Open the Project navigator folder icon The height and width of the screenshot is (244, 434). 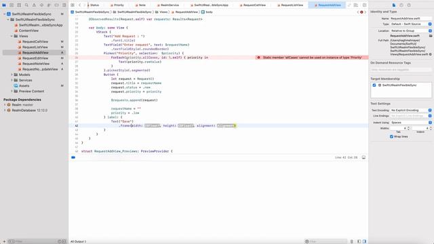pyautogui.click(x=4, y=5)
